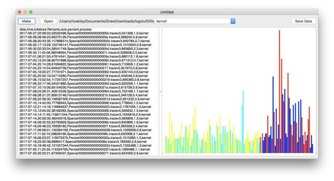Click the Make button
This screenshot has height=181, width=334.
[x=27, y=21]
